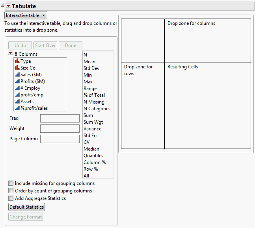Click the nominal icon beside Type column
The height and width of the screenshot is (228, 255).
click(17, 61)
